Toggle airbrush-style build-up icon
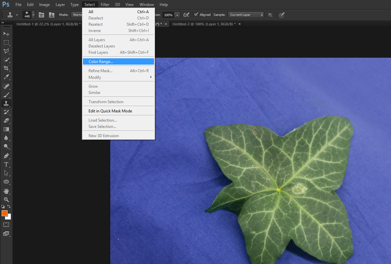 (186, 15)
